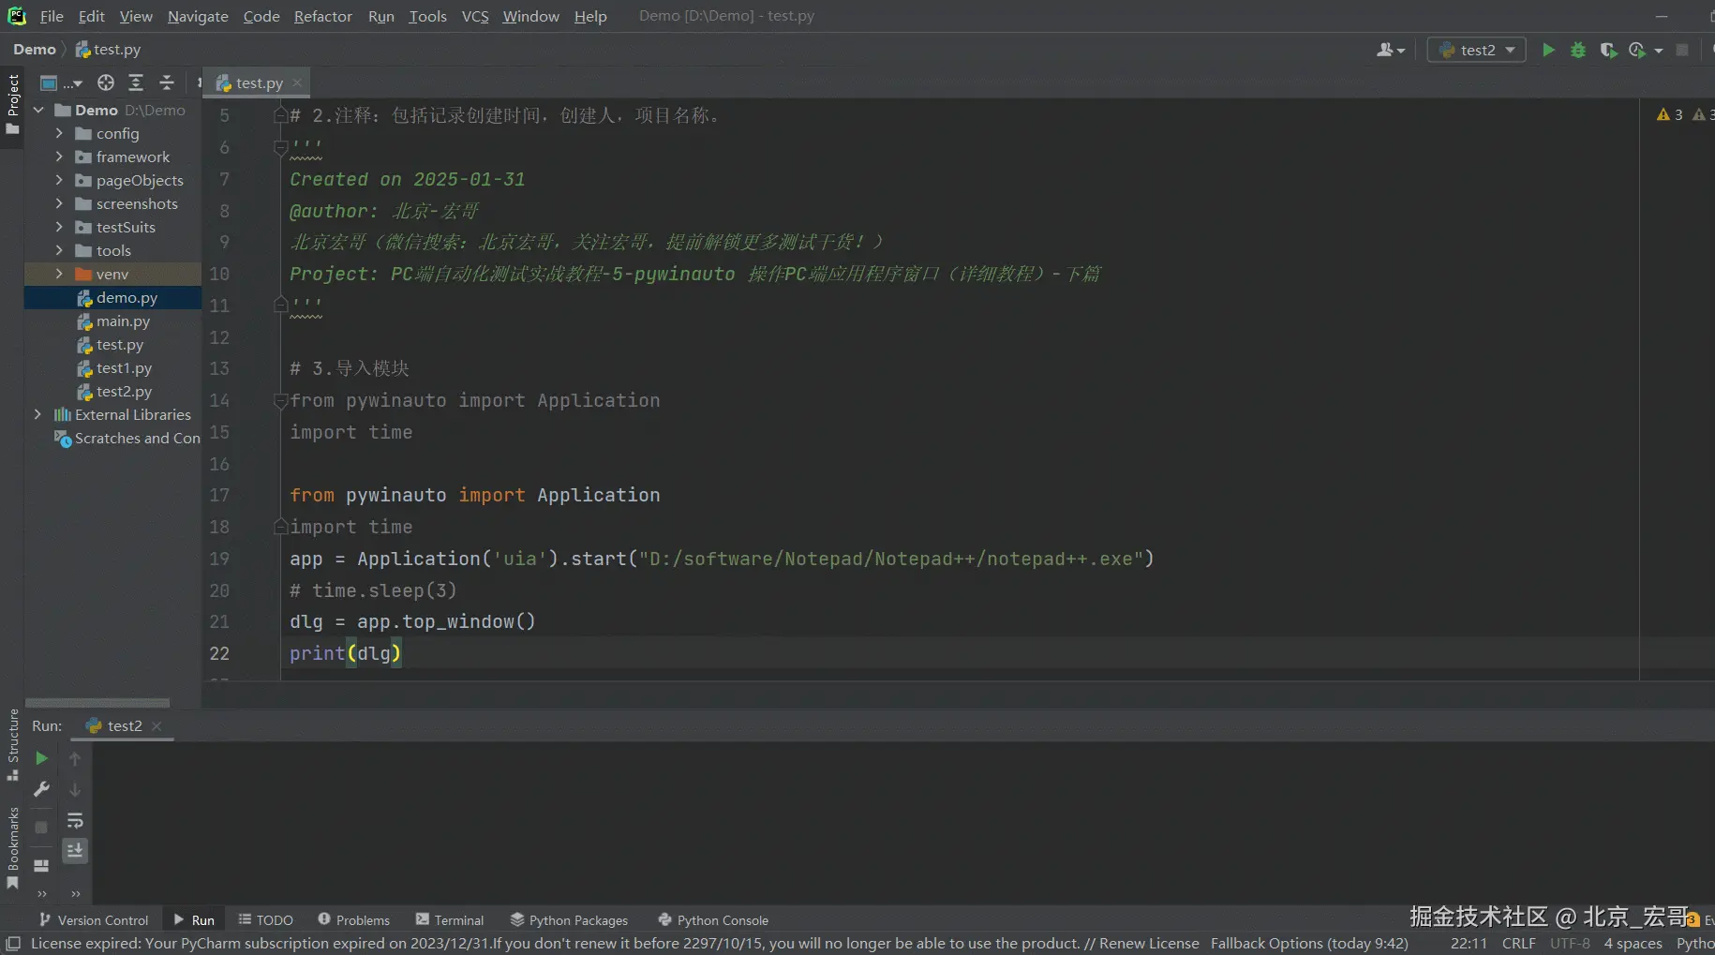Open the Project tool window stripe button
This screenshot has width=1715, height=955.
point(12,103)
